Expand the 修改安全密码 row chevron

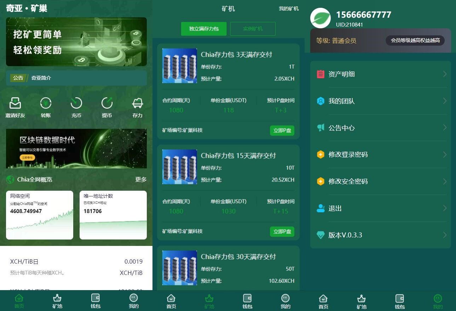tap(445, 182)
